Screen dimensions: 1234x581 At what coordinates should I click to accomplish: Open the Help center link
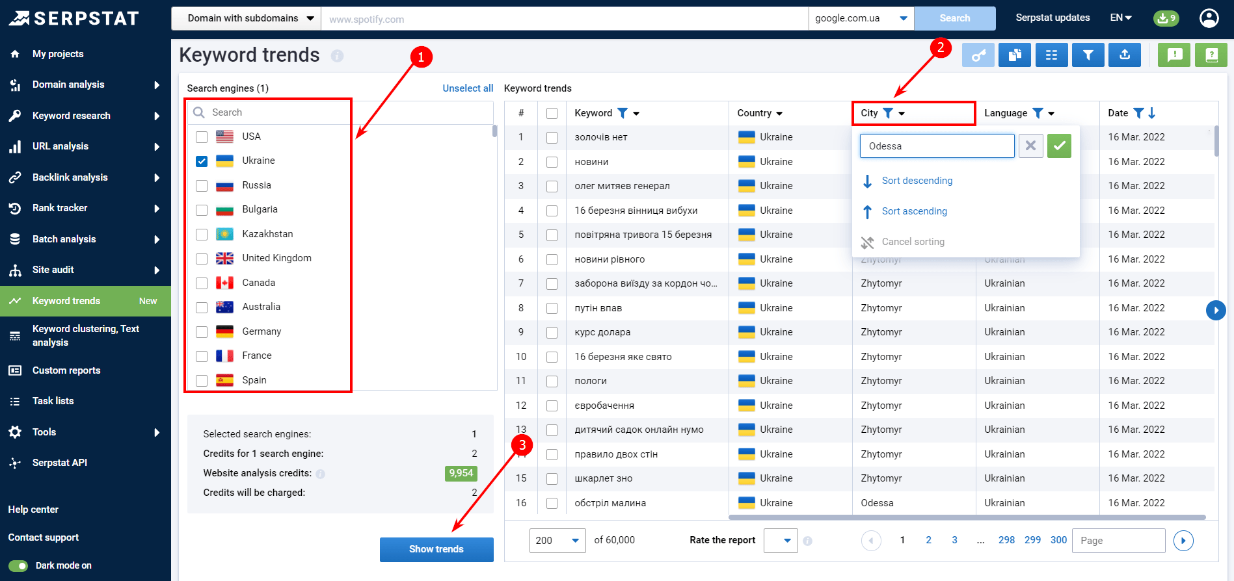33,510
